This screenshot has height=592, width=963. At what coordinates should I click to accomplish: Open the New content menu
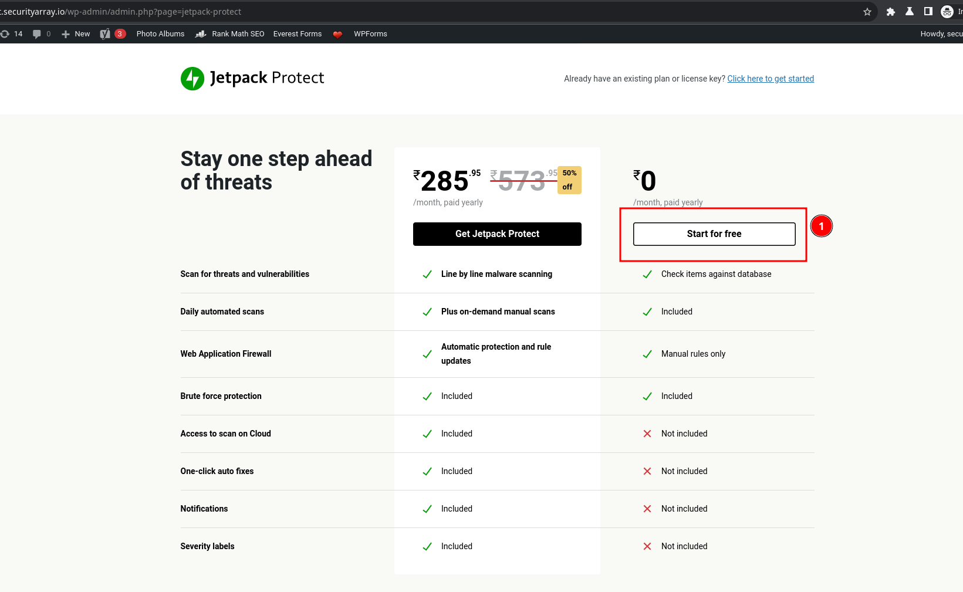point(76,34)
